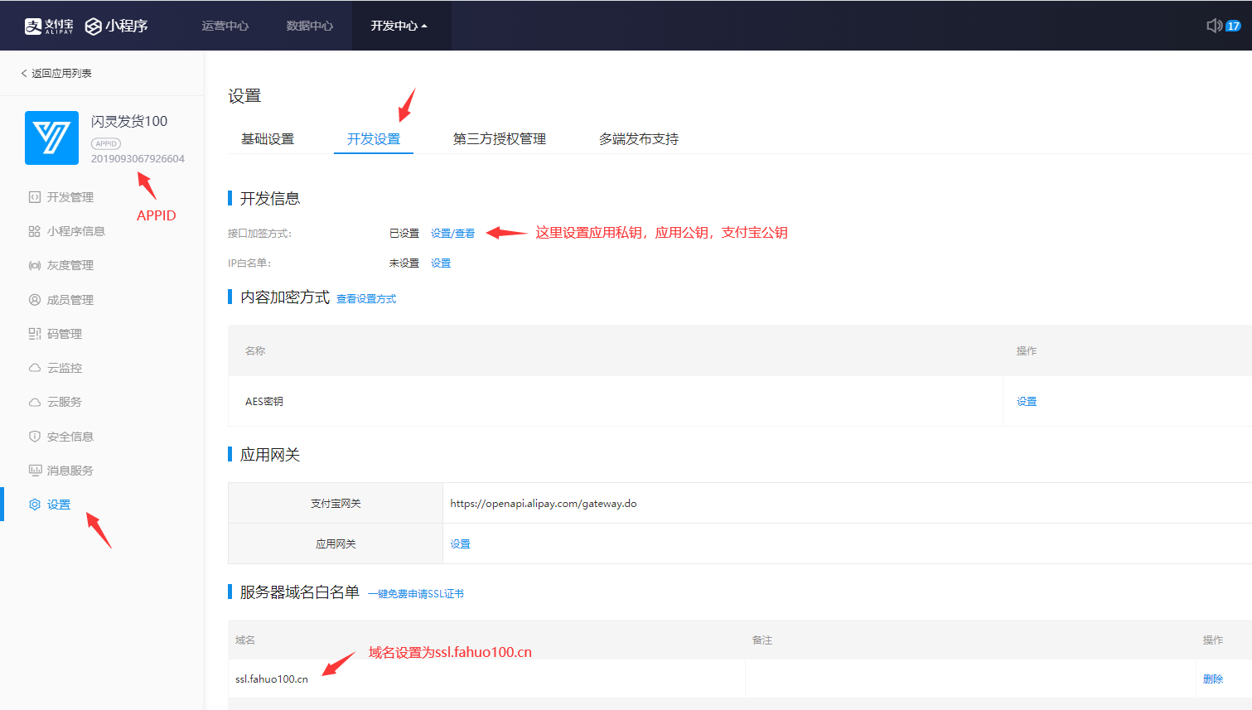
Task: Click the 闪灵发货100 app logo thumbnail
Action: 51,138
